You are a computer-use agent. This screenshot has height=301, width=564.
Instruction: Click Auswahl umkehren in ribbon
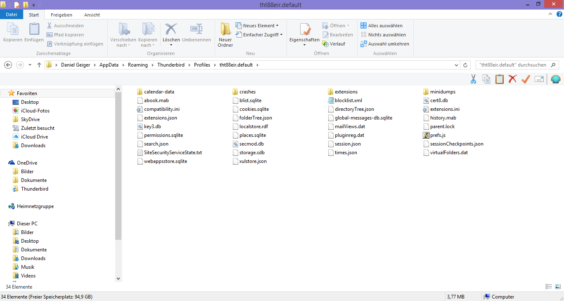[x=384, y=44]
